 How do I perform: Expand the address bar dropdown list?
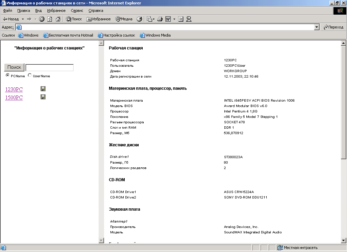(317, 27)
